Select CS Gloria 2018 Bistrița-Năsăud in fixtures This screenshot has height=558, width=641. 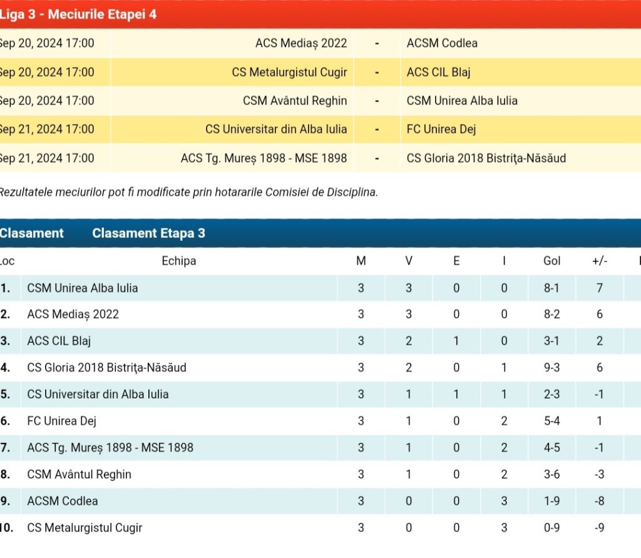[x=486, y=158]
